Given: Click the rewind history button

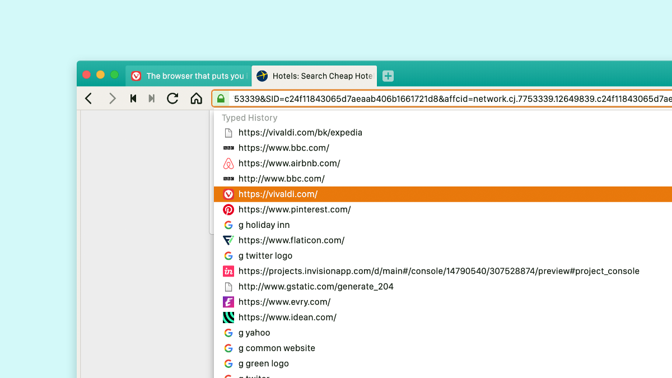Looking at the screenshot, I should click(133, 99).
